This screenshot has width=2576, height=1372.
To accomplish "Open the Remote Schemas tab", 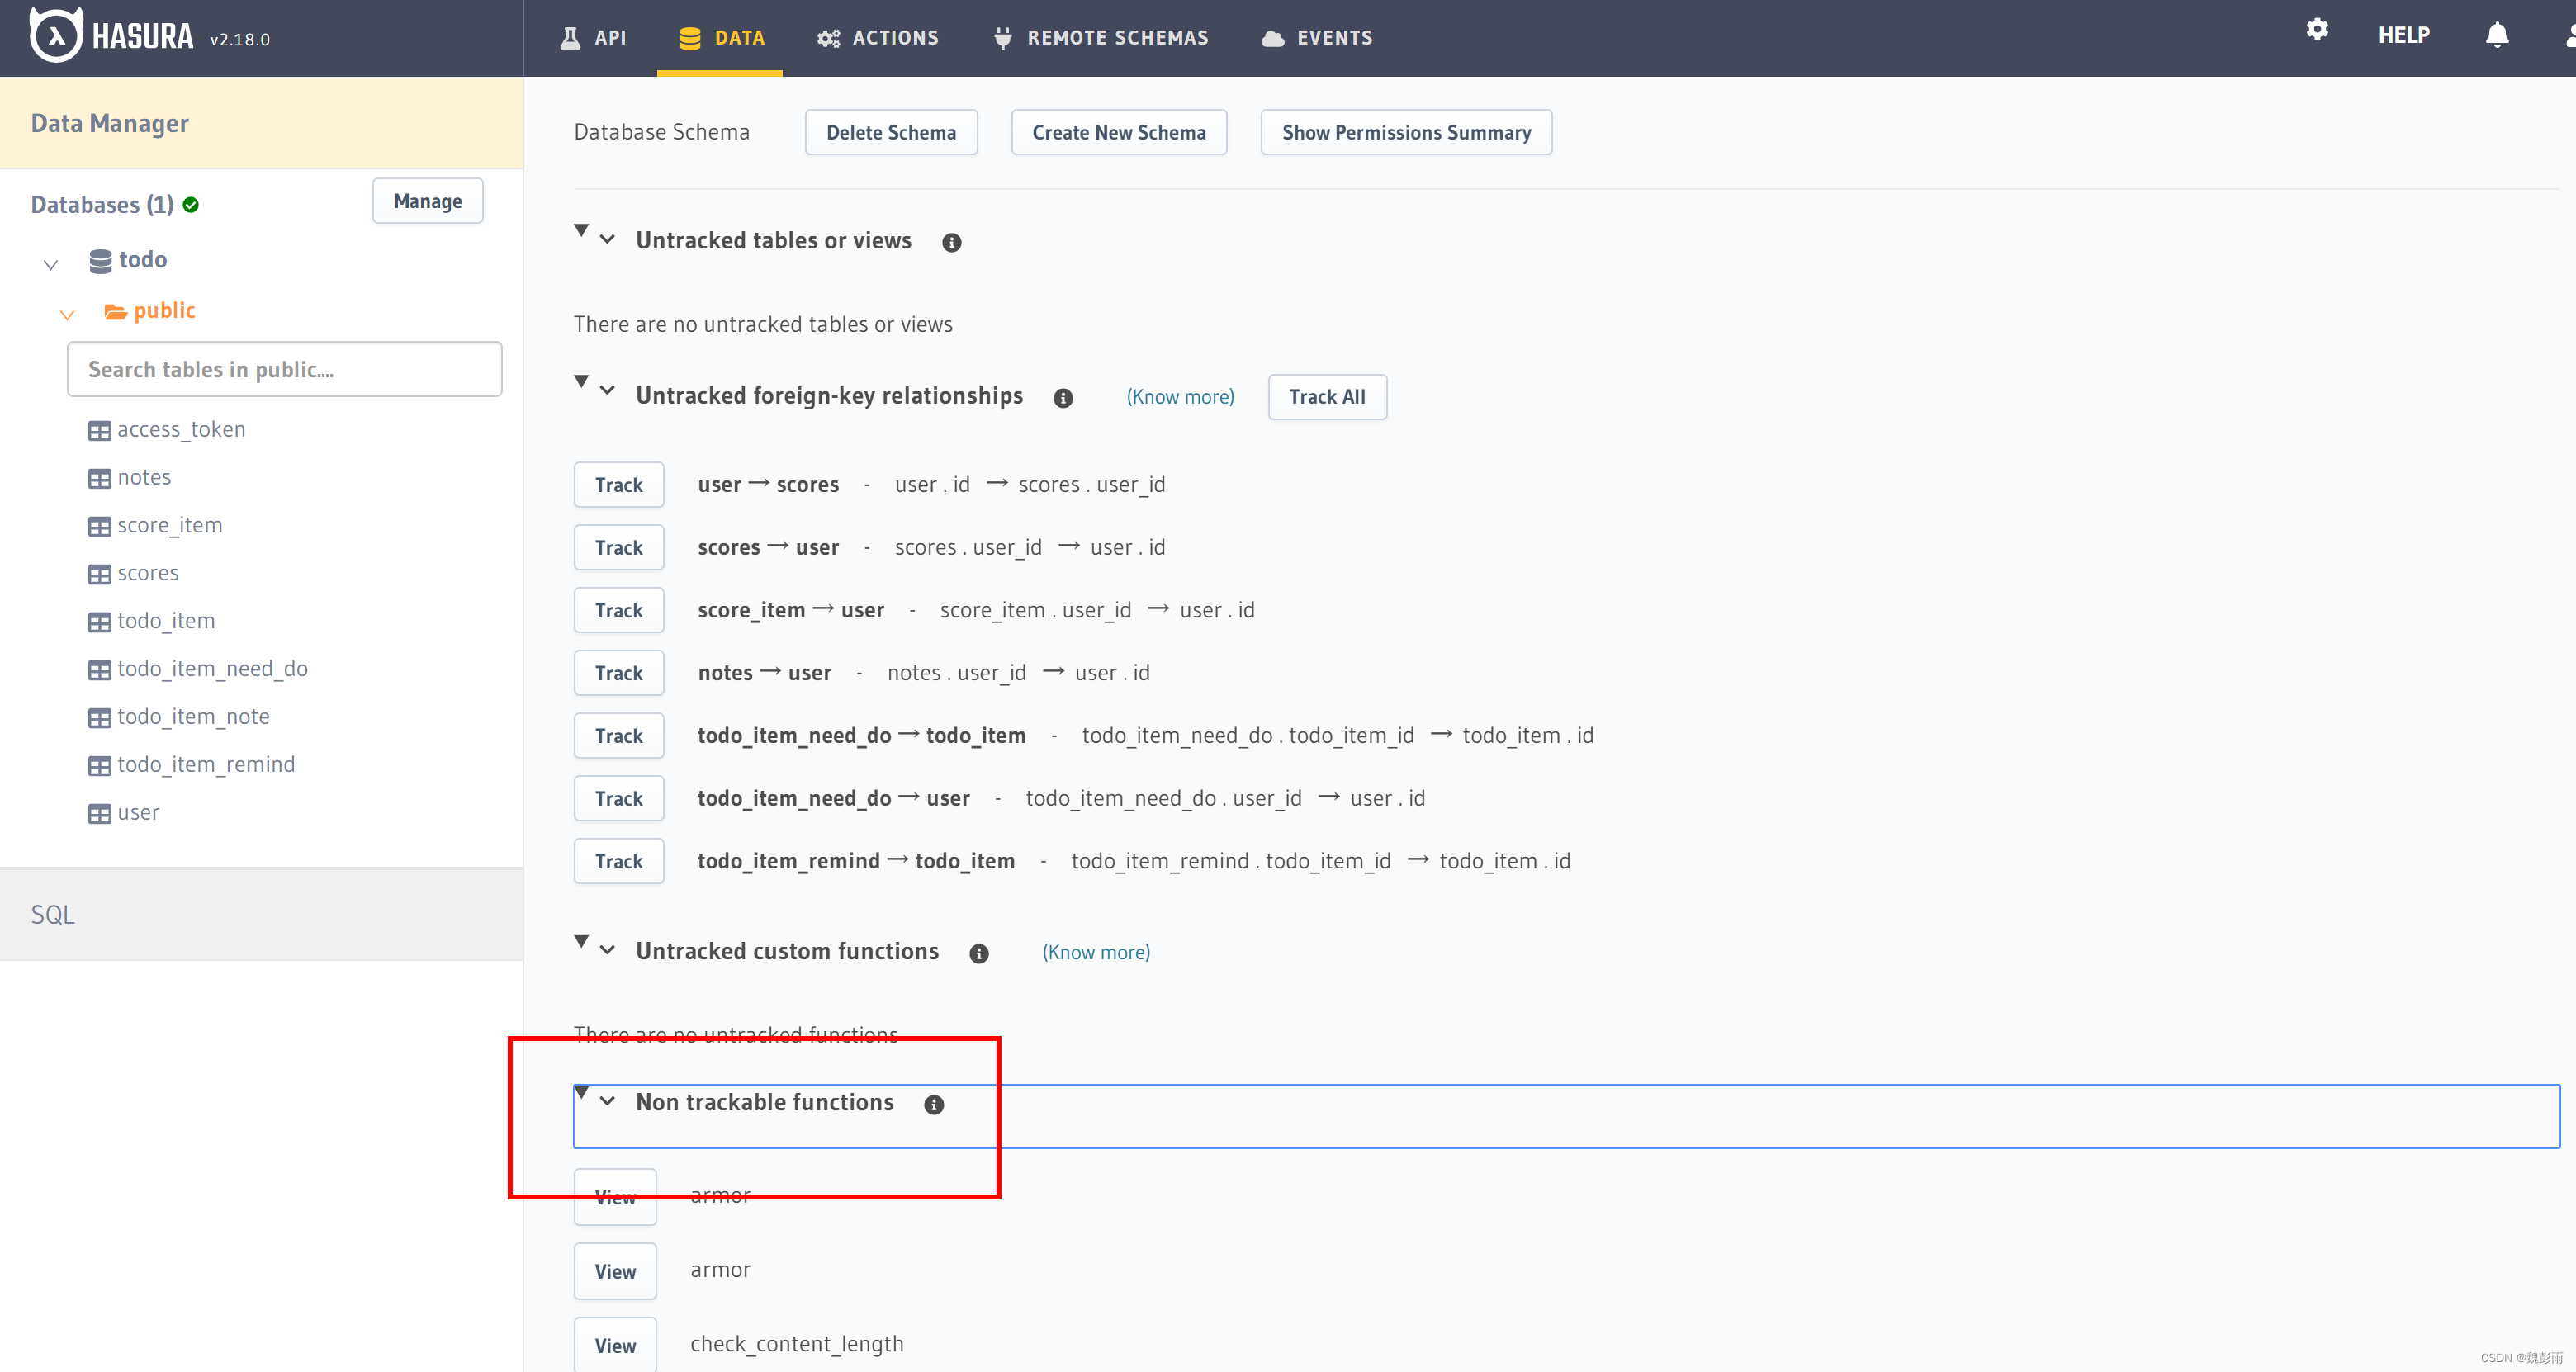I will pyautogui.click(x=1101, y=38).
